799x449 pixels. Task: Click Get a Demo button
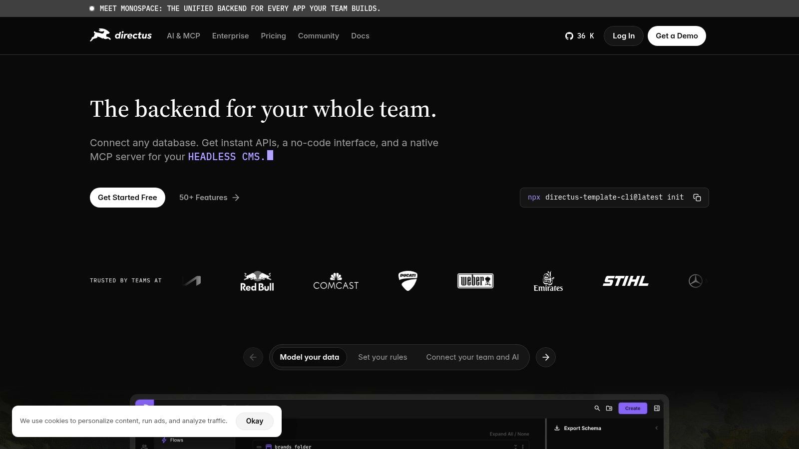(677, 36)
